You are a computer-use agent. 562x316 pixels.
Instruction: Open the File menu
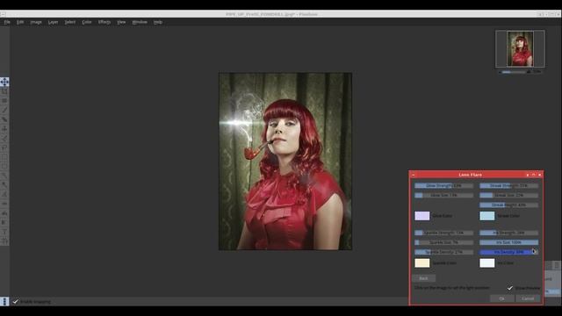click(x=7, y=22)
